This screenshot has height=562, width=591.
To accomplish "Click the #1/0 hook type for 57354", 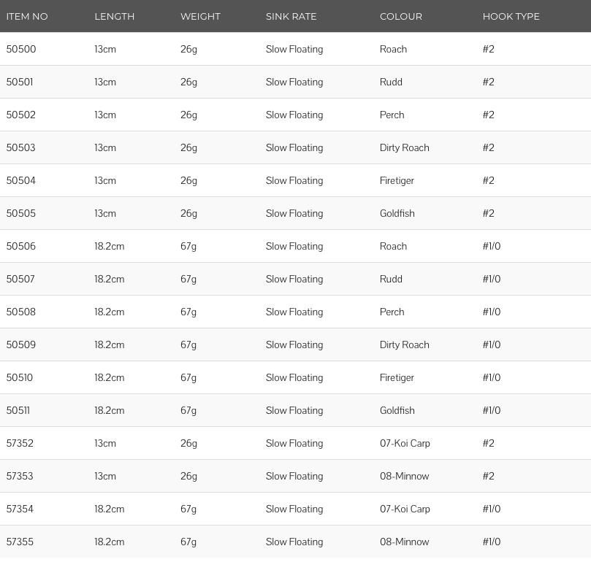I will (x=492, y=509).
